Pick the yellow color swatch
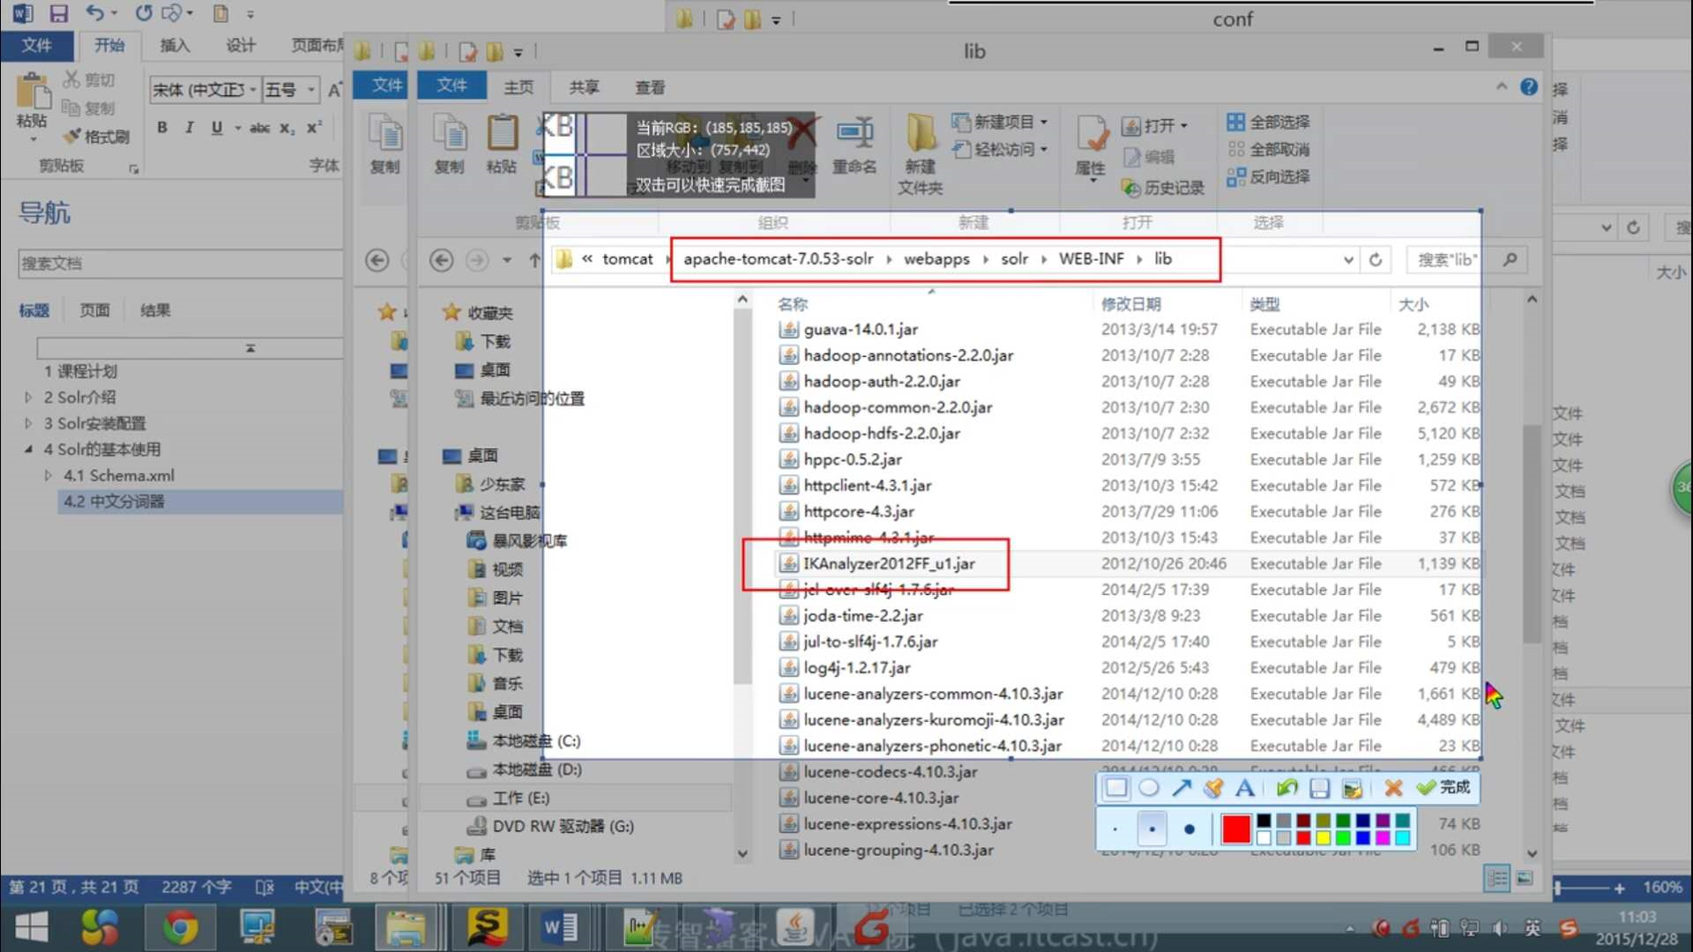Viewport: 1693px width, 952px height. point(1323,837)
